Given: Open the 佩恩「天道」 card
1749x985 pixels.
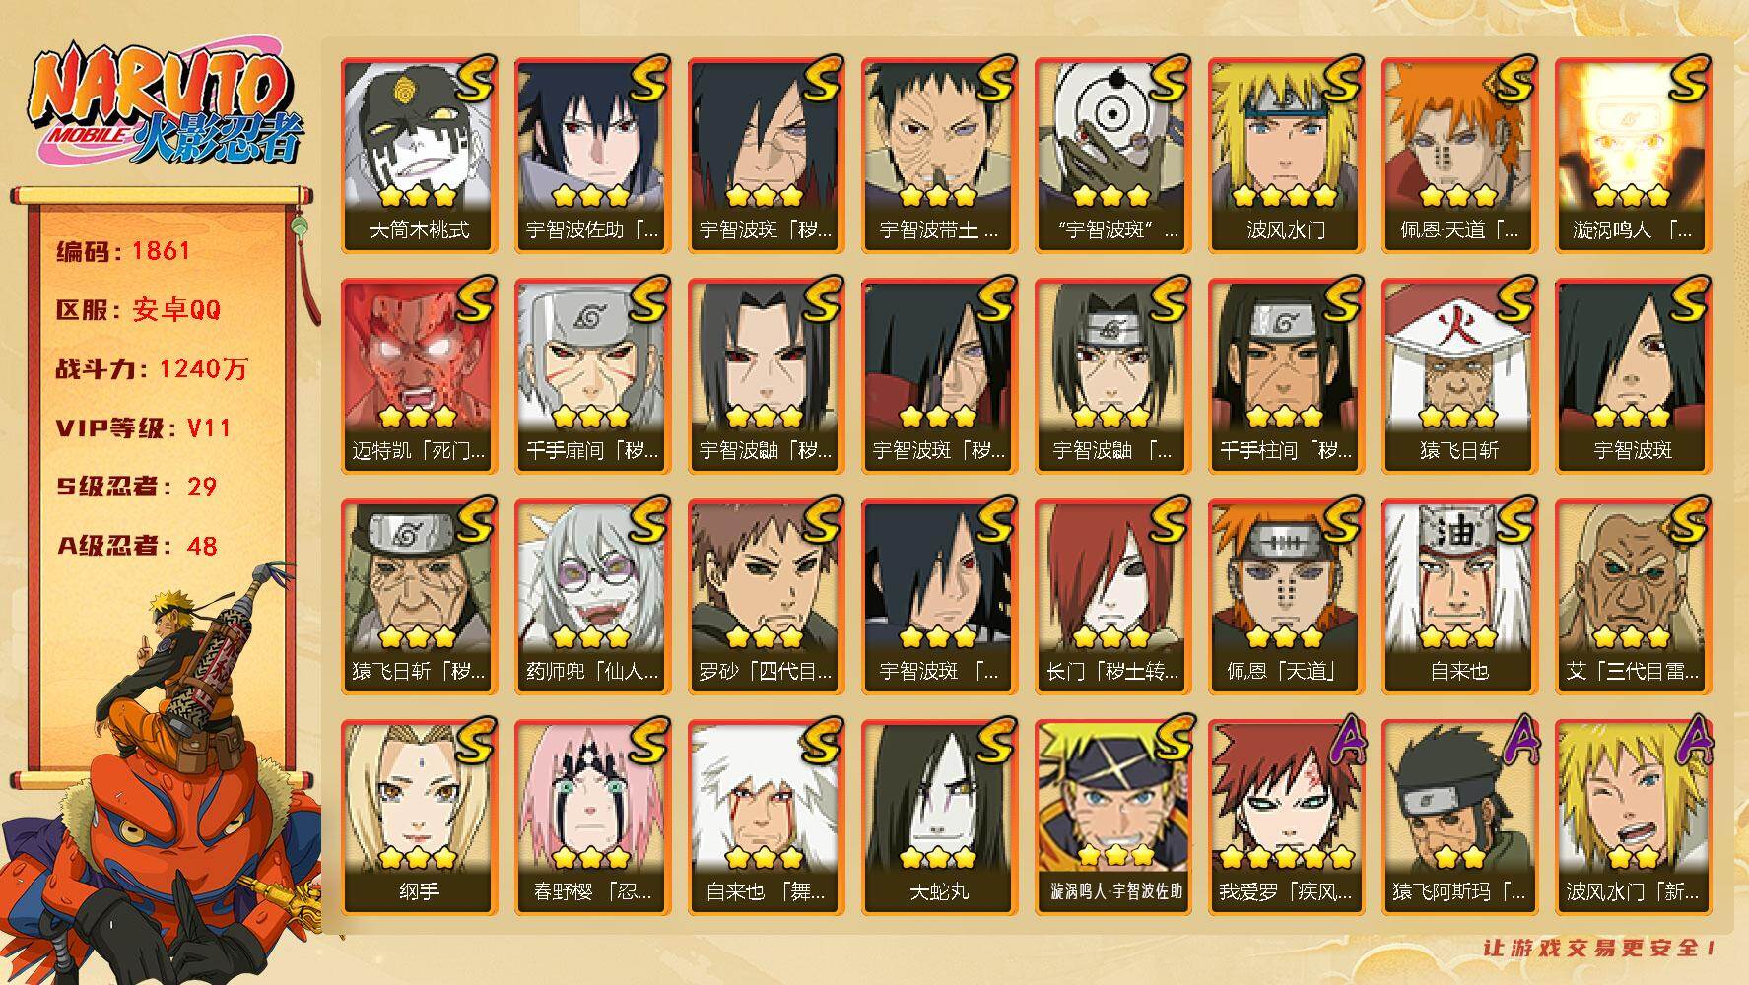Looking at the screenshot, I should click(x=1286, y=596).
